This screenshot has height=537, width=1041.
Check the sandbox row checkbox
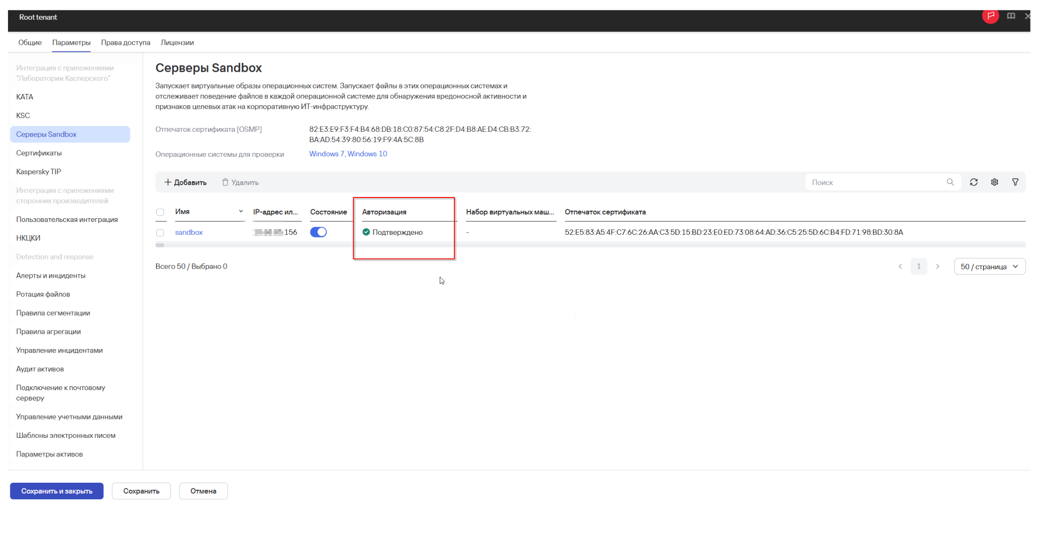click(x=160, y=233)
